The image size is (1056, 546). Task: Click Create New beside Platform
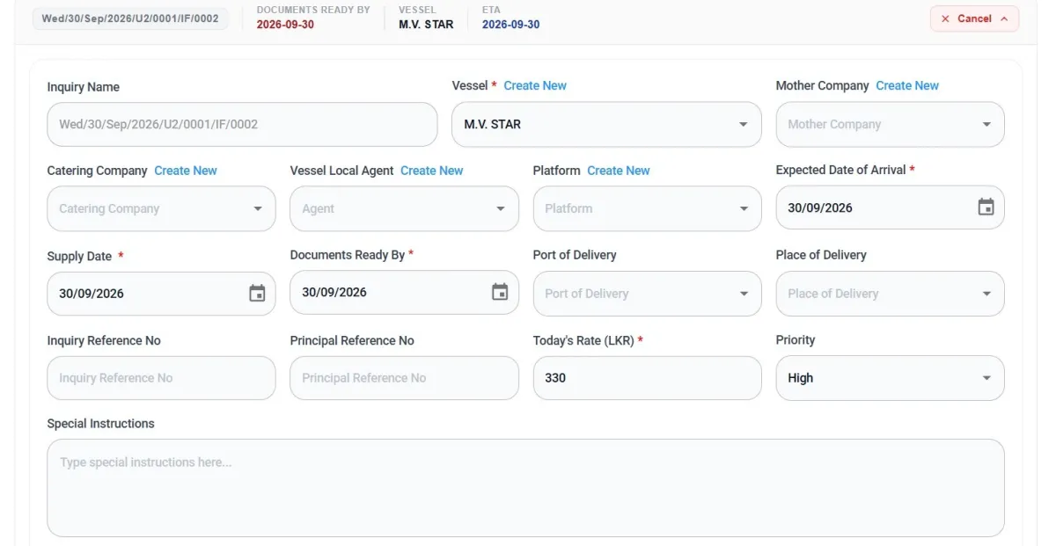coord(619,171)
